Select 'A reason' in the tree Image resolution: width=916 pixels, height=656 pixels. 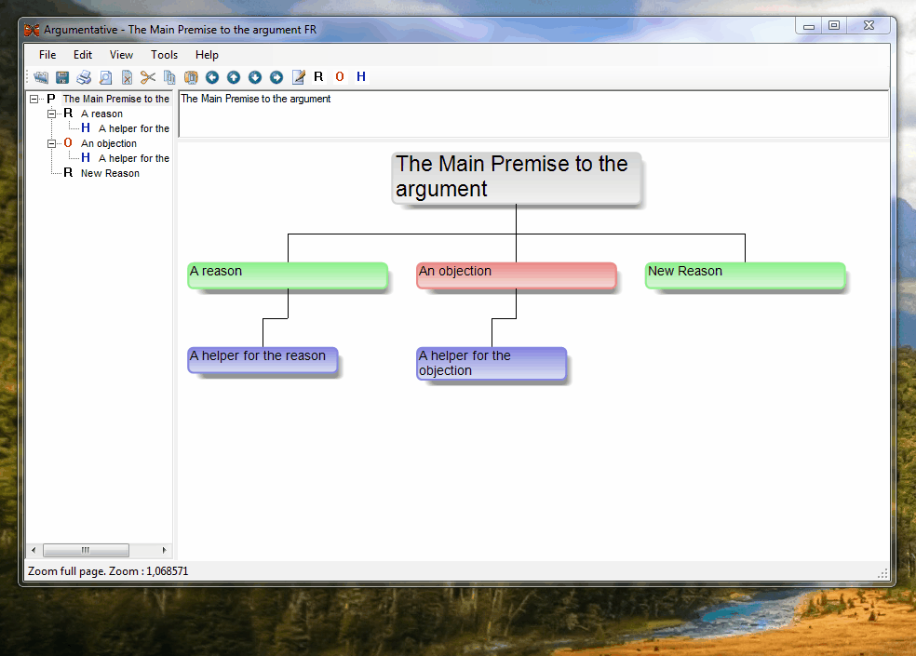pos(101,114)
